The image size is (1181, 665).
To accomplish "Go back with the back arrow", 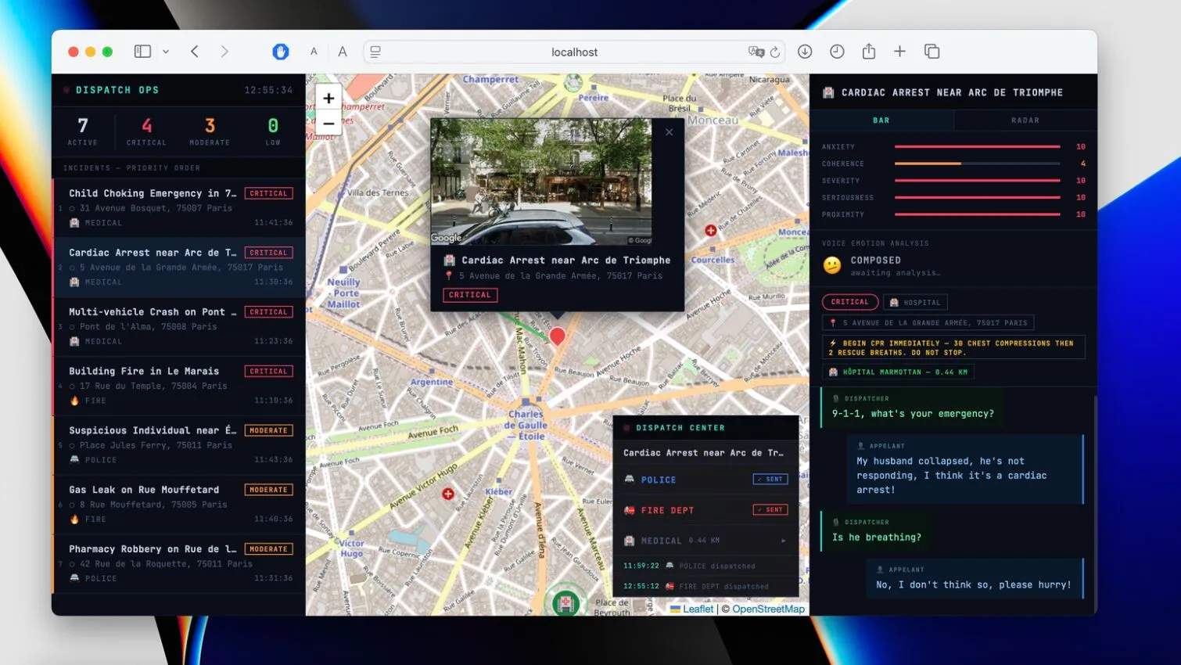I will [195, 52].
